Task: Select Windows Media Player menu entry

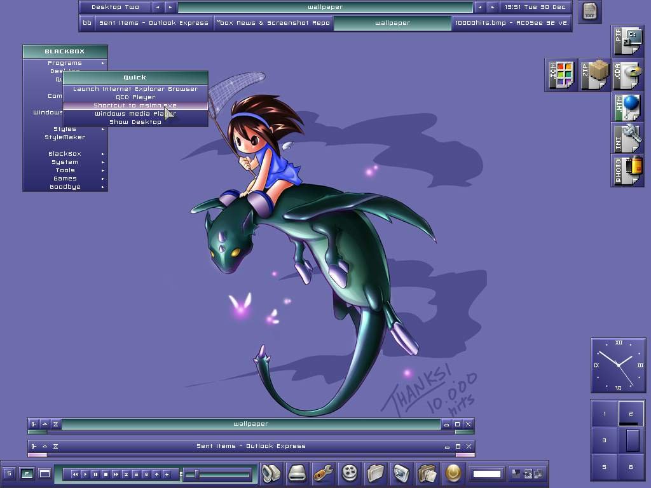Action: pyautogui.click(x=135, y=114)
